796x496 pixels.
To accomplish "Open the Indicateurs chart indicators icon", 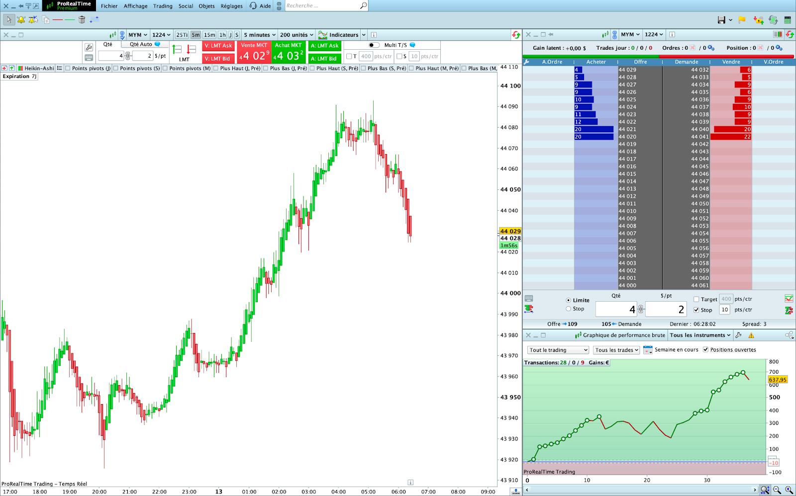I will tap(323, 35).
